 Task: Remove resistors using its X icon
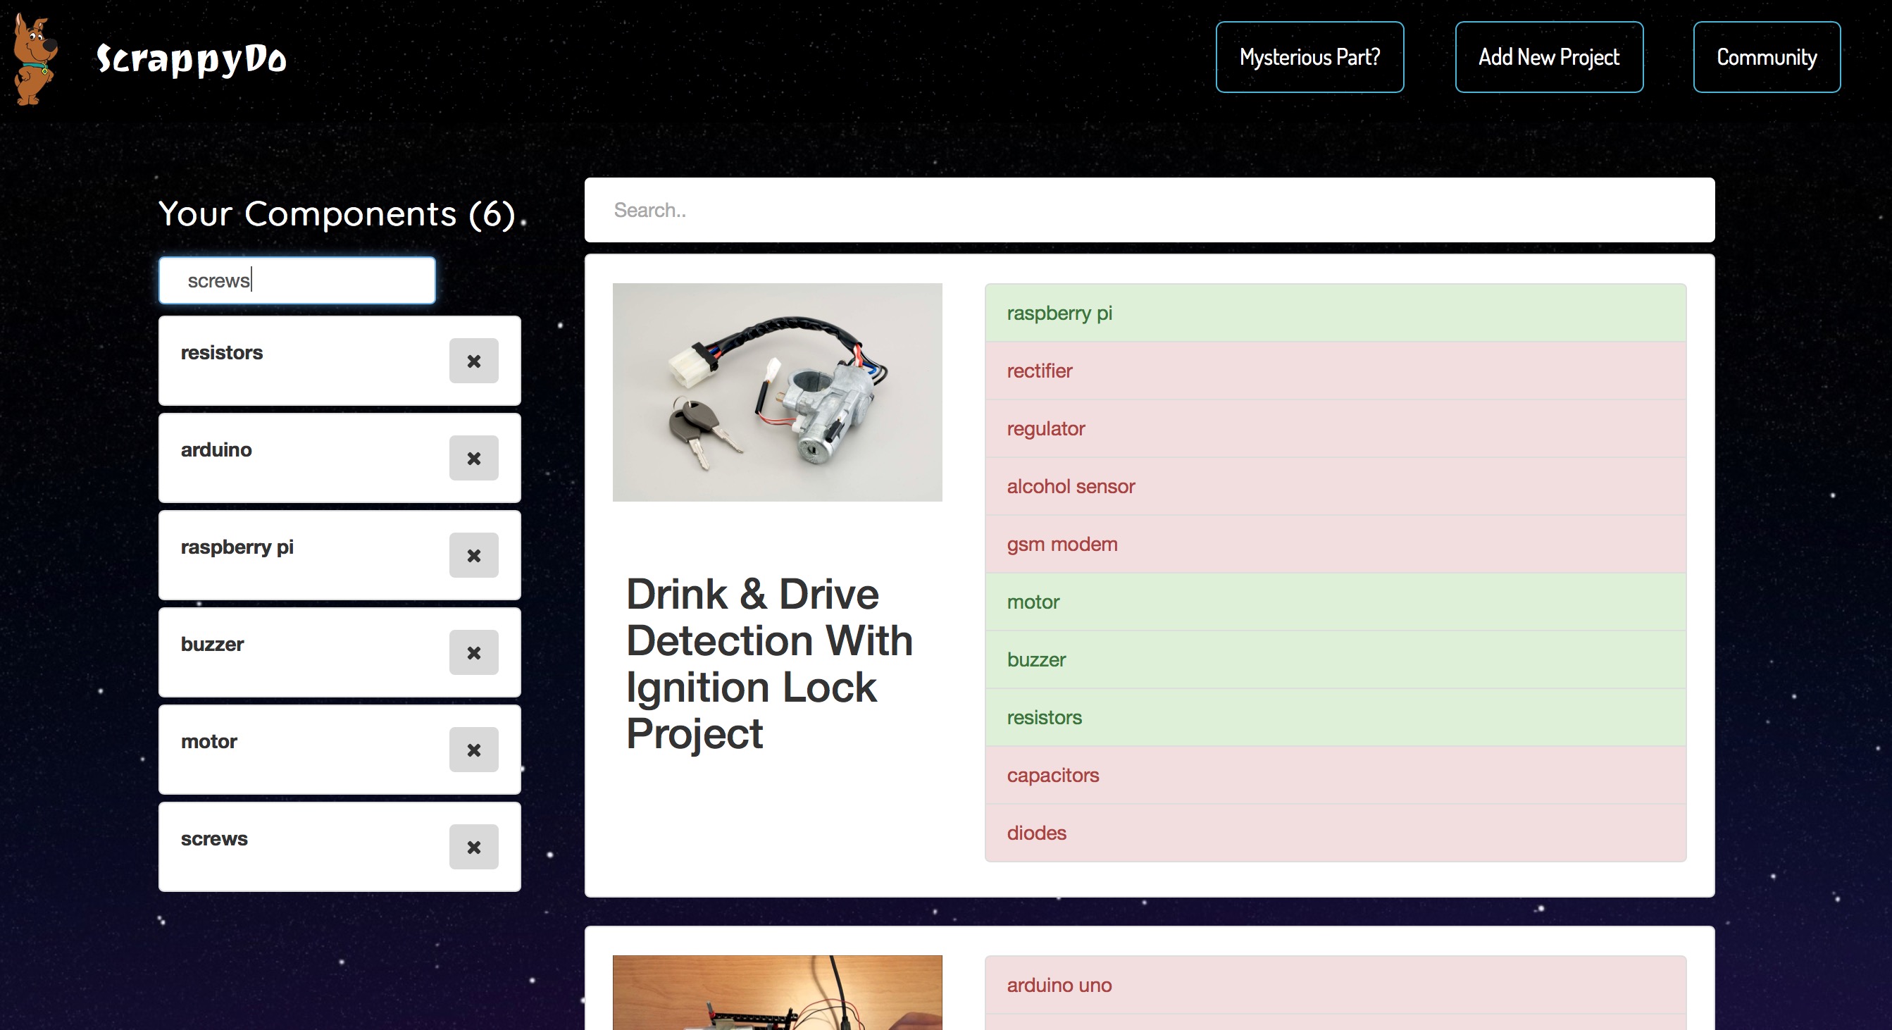[474, 361]
